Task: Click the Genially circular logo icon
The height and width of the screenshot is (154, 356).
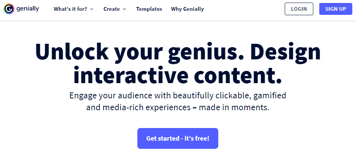Action: pyautogui.click(x=9, y=9)
